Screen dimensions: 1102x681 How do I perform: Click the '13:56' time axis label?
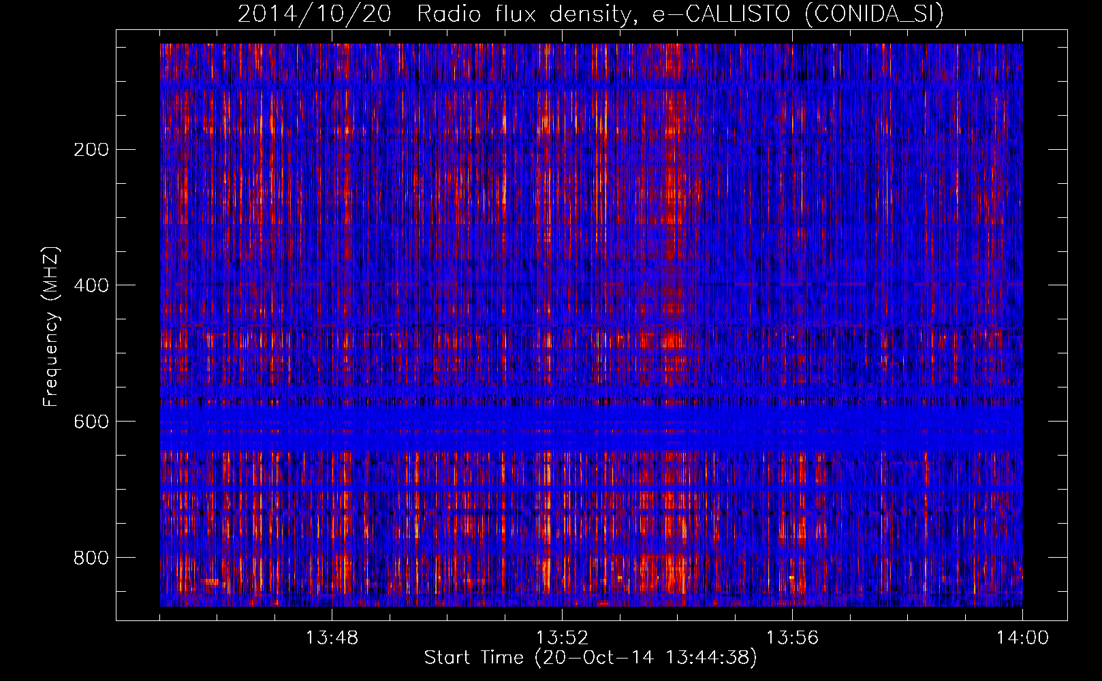click(792, 638)
